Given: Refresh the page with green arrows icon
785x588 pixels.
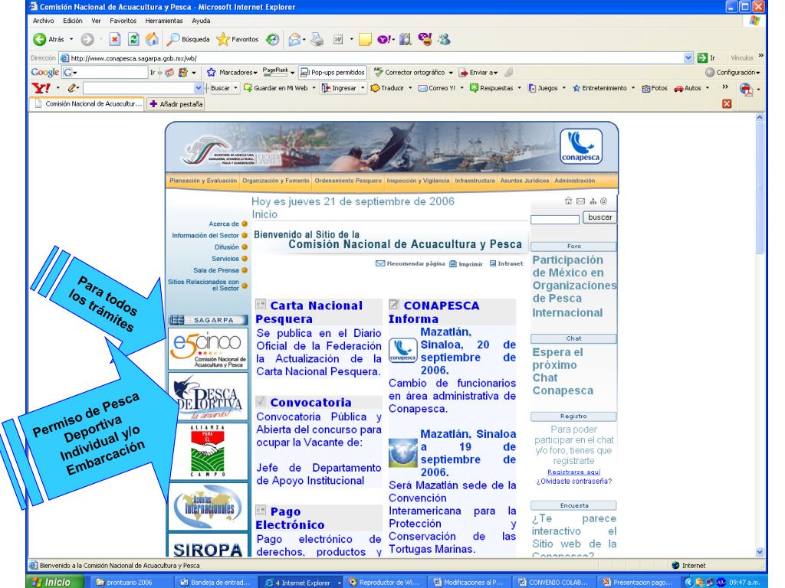Looking at the screenshot, I should coord(133,39).
